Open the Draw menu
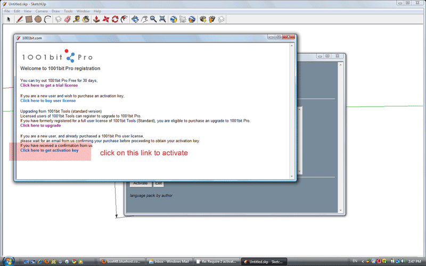The height and width of the screenshot is (266, 426). 56,11
